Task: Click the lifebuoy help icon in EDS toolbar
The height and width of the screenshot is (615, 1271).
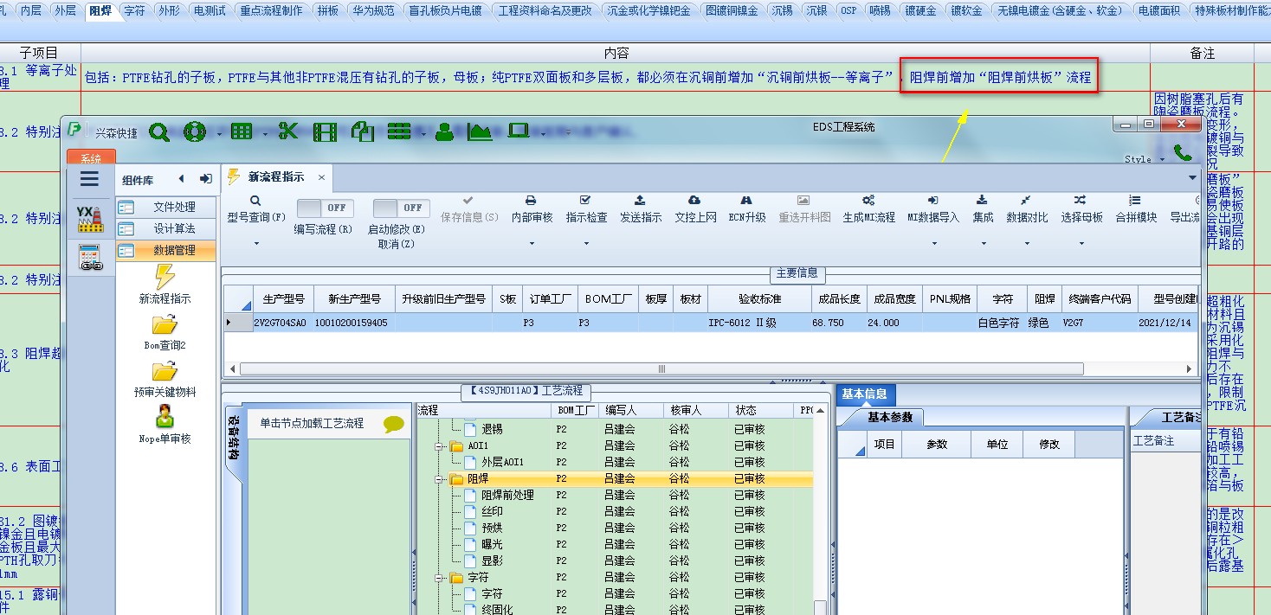Action: [195, 131]
